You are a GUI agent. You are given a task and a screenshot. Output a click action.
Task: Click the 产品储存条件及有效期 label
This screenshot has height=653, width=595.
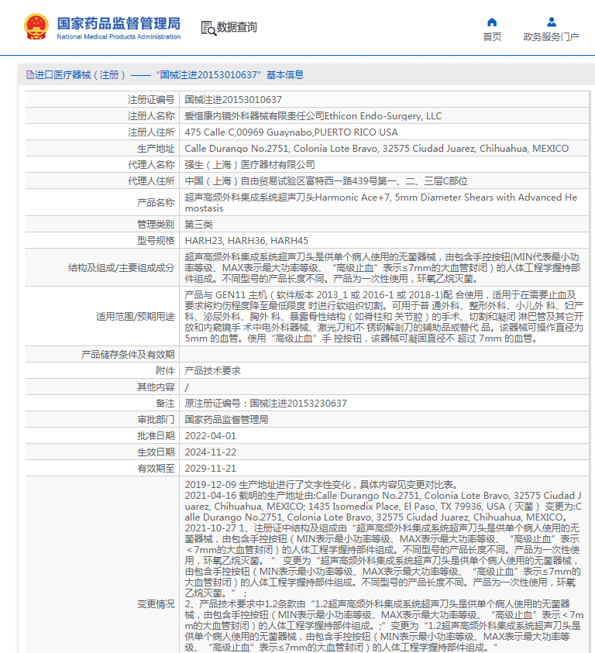point(128,355)
